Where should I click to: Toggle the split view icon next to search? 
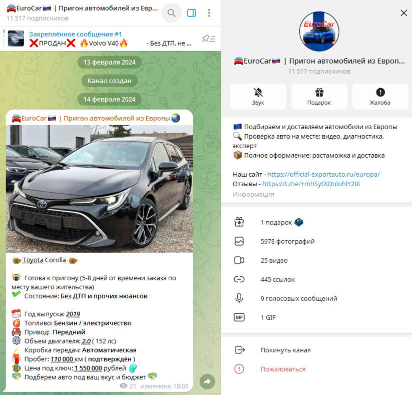click(x=191, y=13)
